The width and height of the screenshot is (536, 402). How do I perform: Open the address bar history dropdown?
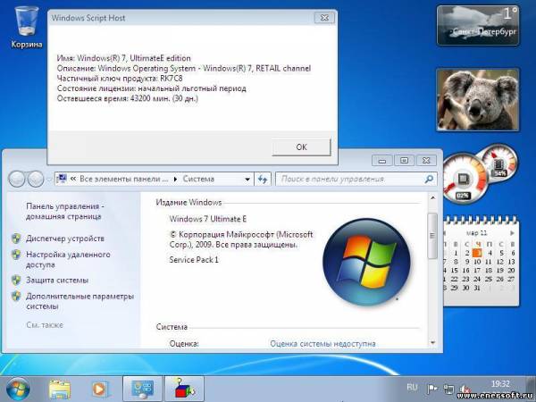[247, 180]
